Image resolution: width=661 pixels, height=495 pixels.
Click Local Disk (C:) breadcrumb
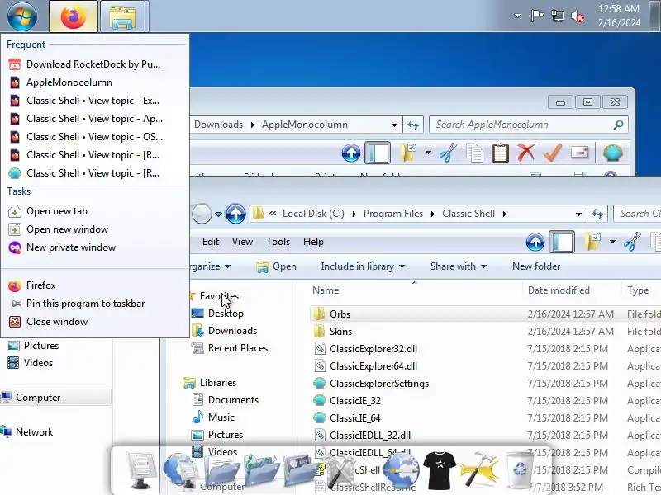point(313,214)
